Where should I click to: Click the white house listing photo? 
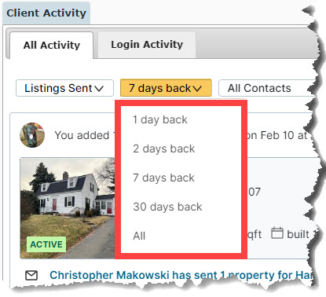coord(68,208)
